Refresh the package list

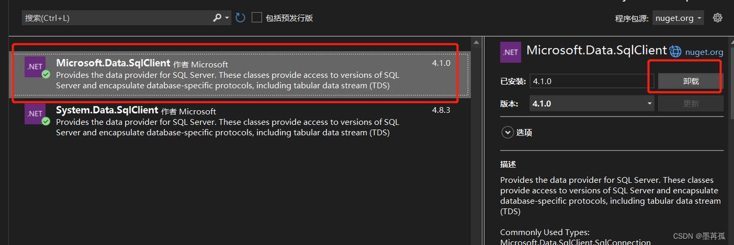coord(240,18)
